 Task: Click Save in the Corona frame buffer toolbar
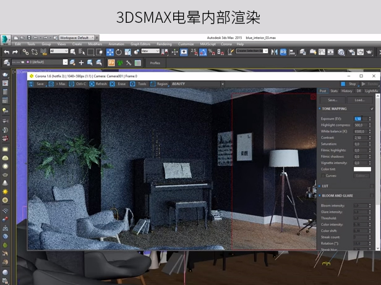(37, 84)
